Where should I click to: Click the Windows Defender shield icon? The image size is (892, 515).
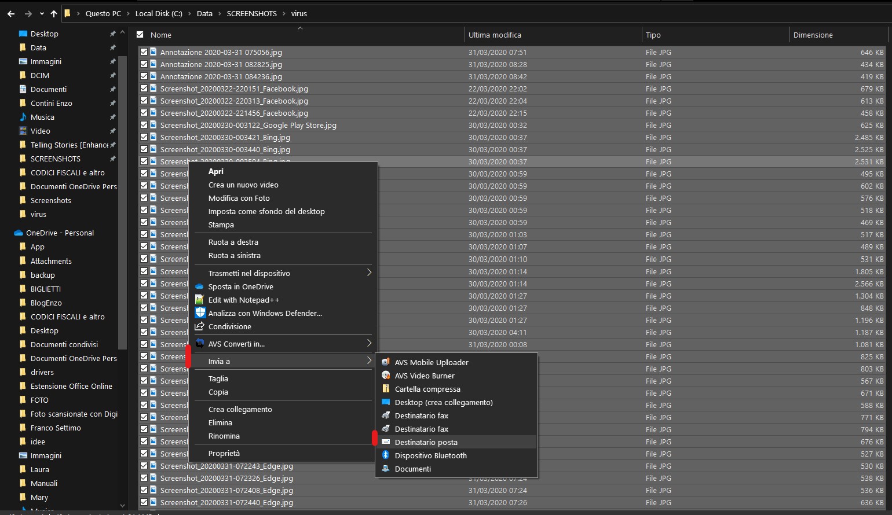click(x=200, y=313)
